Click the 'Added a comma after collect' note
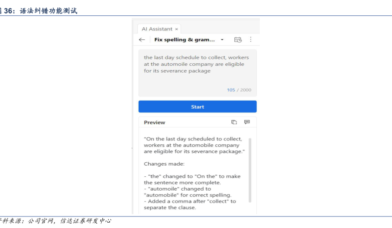 (190, 204)
